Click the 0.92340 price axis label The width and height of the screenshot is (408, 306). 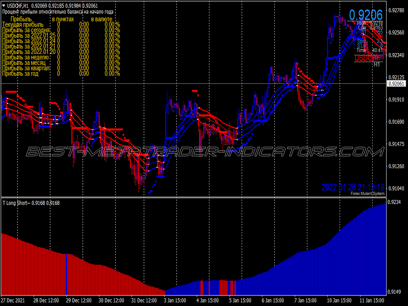(396, 55)
